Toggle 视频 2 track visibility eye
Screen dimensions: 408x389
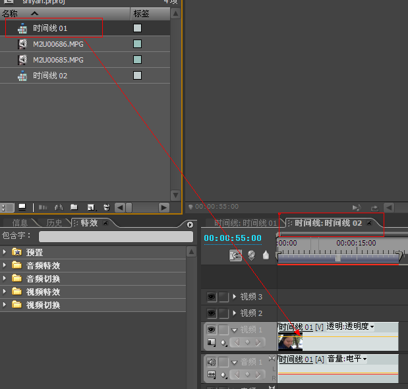coord(212,313)
